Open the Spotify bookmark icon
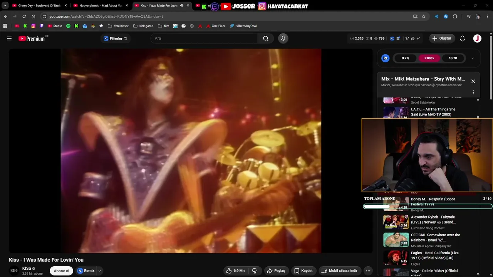 click(68, 26)
